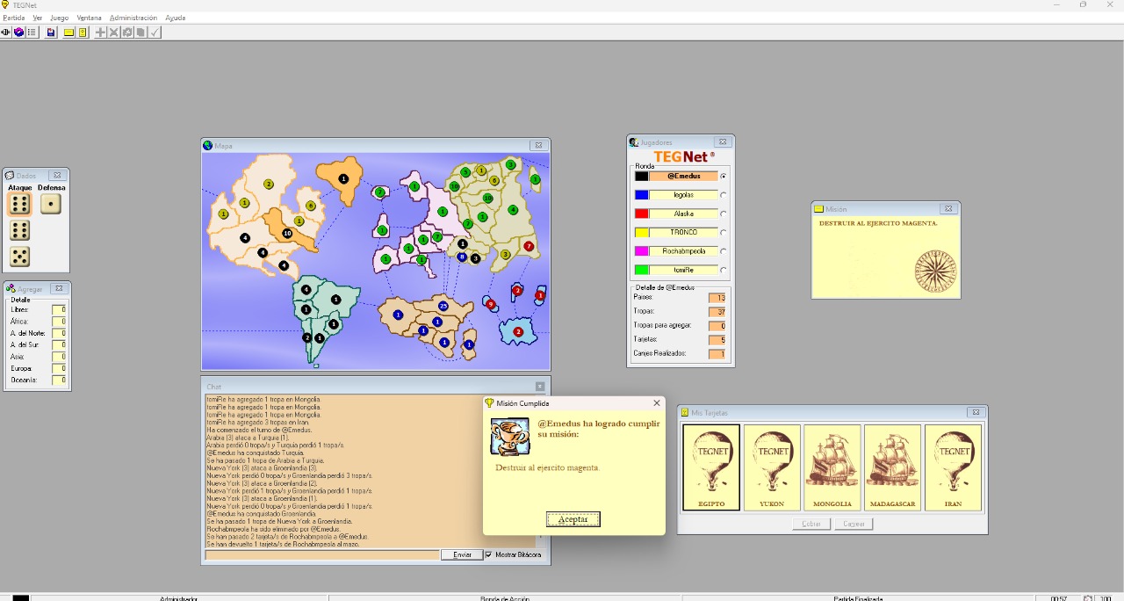Click the grey copy pages toolbar icon
The width and height of the screenshot is (1124, 601).
[x=140, y=33]
